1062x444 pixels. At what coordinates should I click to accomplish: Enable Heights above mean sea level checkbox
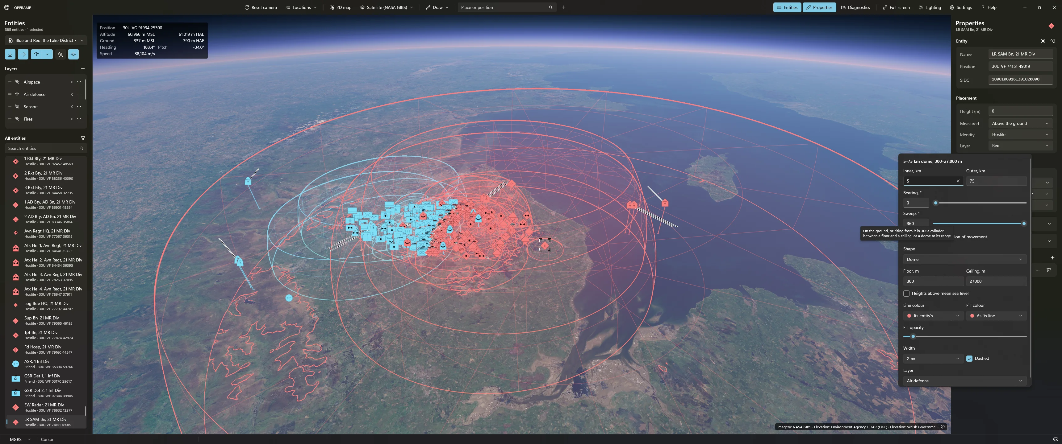[x=906, y=294]
